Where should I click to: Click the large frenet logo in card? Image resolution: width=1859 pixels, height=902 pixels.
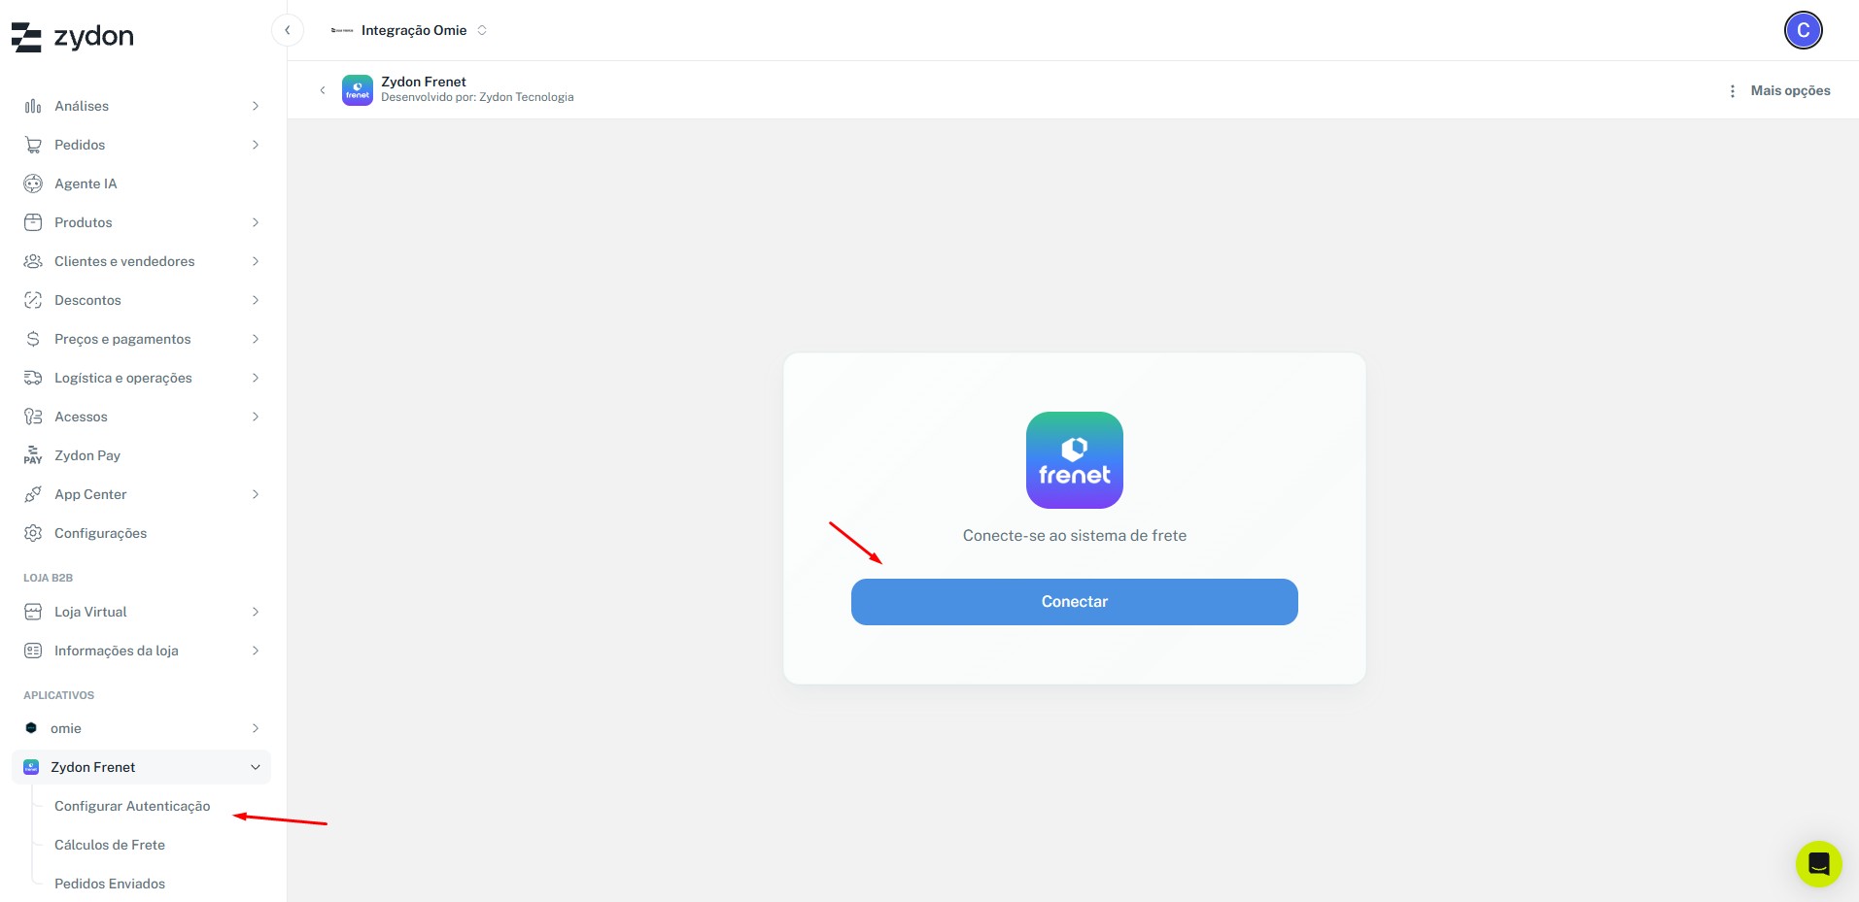click(x=1074, y=460)
